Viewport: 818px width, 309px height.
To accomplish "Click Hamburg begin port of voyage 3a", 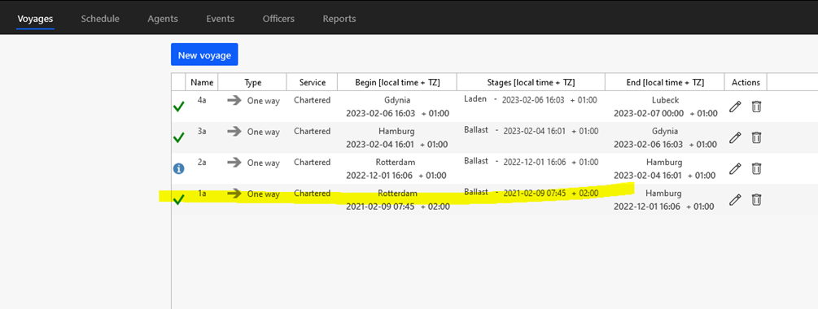I will click(x=397, y=131).
